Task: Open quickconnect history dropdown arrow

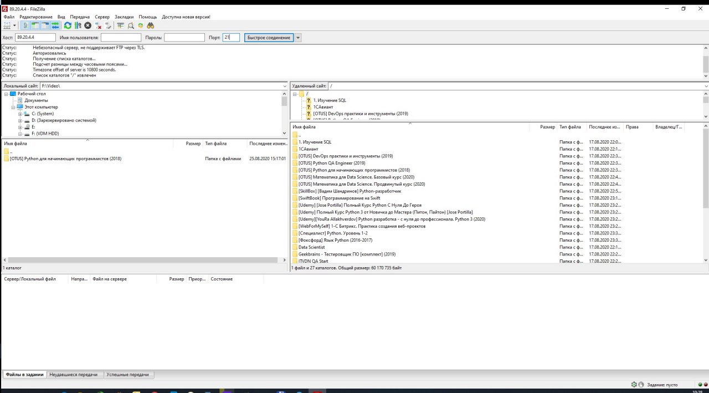Action: pyautogui.click(x=298, y=38)
